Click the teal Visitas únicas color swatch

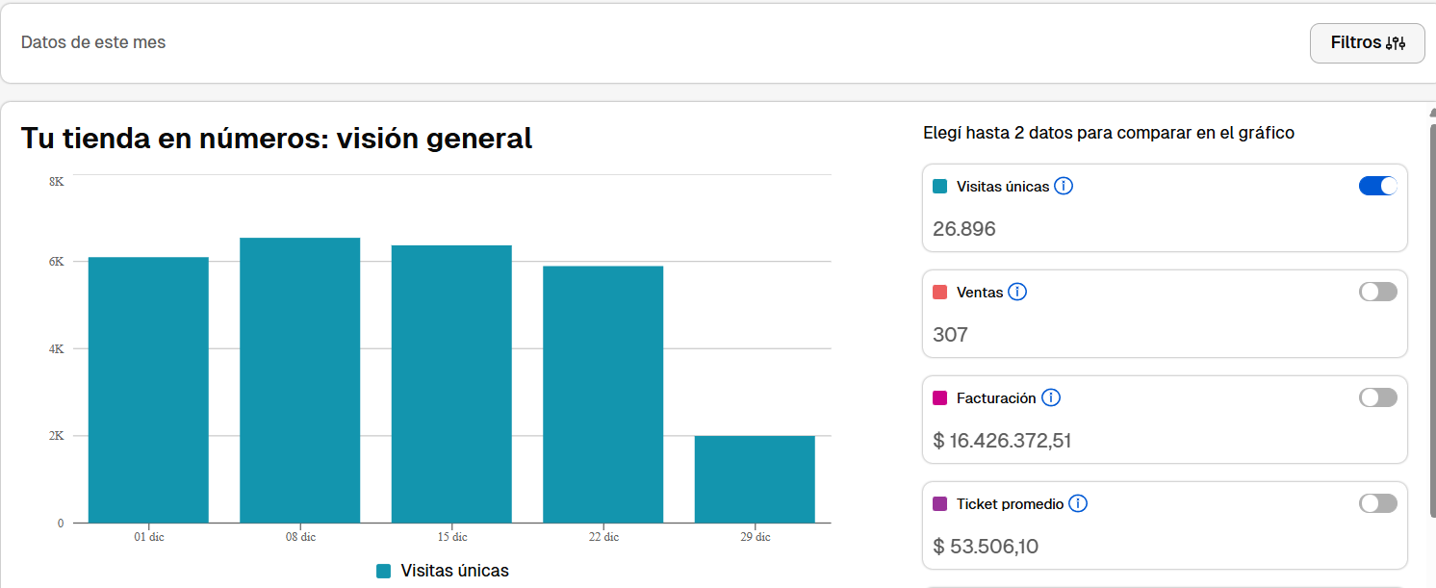(940, 187)
